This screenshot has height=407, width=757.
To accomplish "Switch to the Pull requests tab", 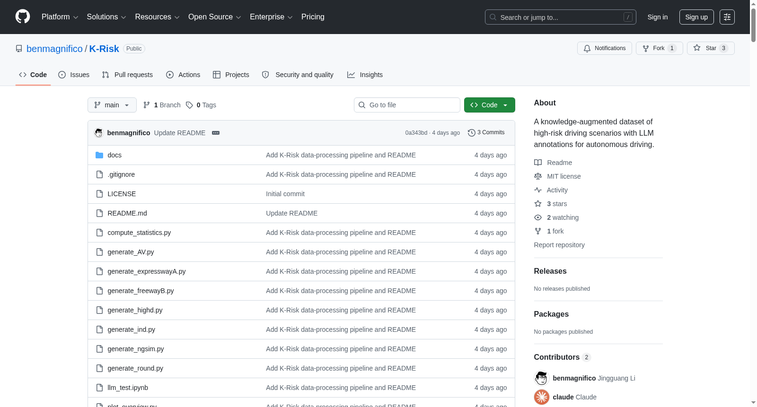I will [x=127, y=75].
